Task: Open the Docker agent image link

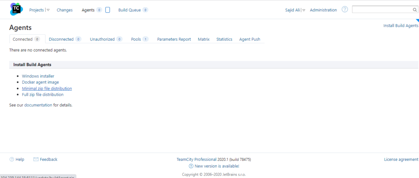Action: pyautogui.click(x=41, y=82)
